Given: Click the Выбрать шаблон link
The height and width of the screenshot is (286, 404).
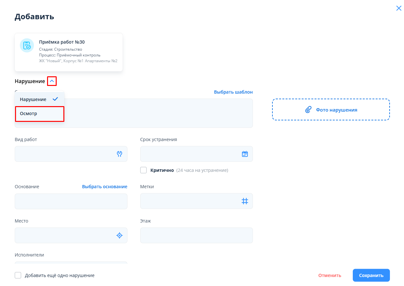Looking at the screenshot, I should pyautogui.click(x=233, y=92).
